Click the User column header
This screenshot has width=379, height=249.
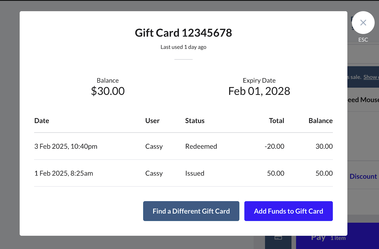(152, 121)
